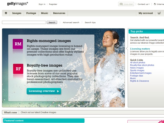Viewport: 164px width, 123px height.
Task: Open the Sports images link
Action: pyautogui.click(x=137, y=71)
